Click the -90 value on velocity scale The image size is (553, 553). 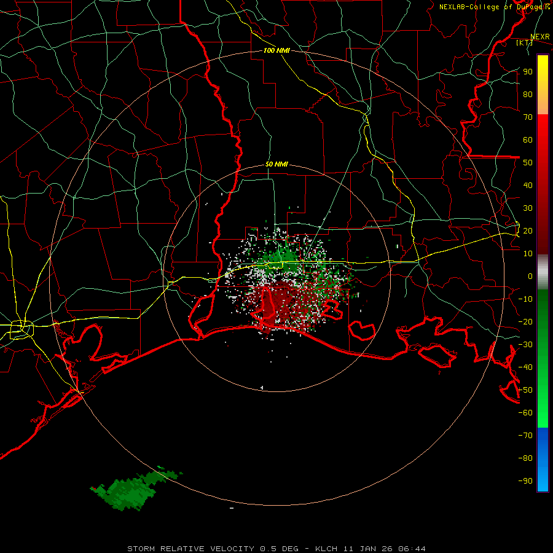coord(525,481)
